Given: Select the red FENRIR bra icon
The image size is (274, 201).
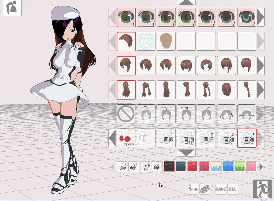Looking at the screenshot, I should click(x=126, y=138).
